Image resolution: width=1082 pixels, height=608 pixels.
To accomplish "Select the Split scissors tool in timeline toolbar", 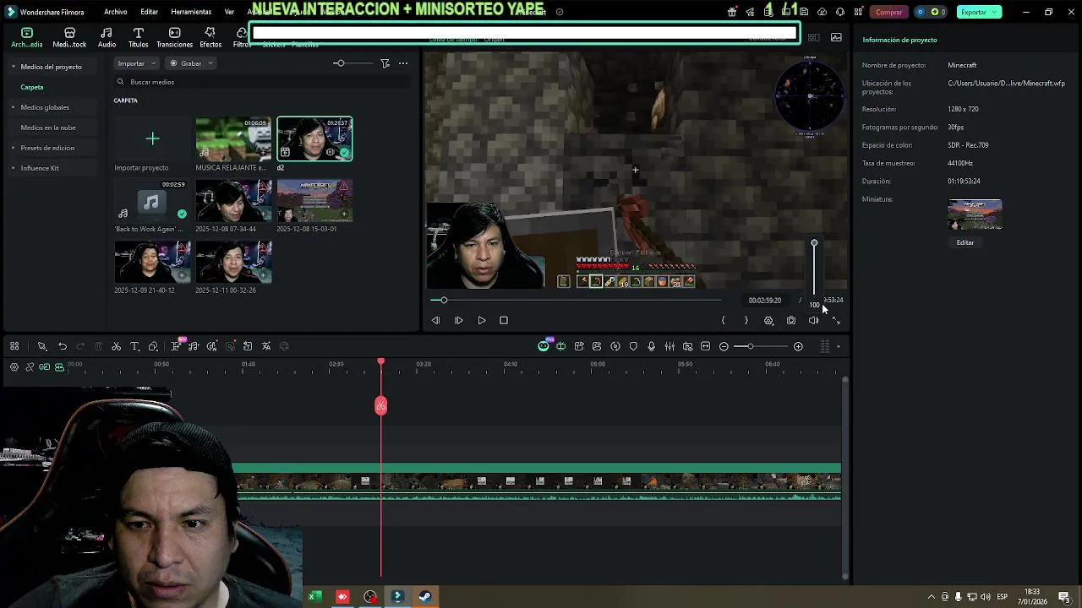I will (116, 346).
